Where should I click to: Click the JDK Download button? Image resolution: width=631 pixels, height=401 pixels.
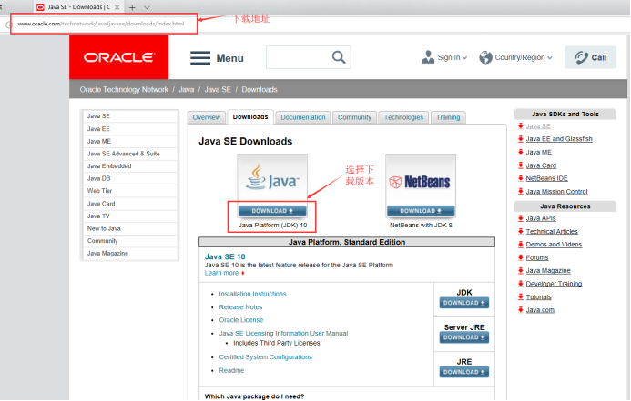(x=464, y=303)
